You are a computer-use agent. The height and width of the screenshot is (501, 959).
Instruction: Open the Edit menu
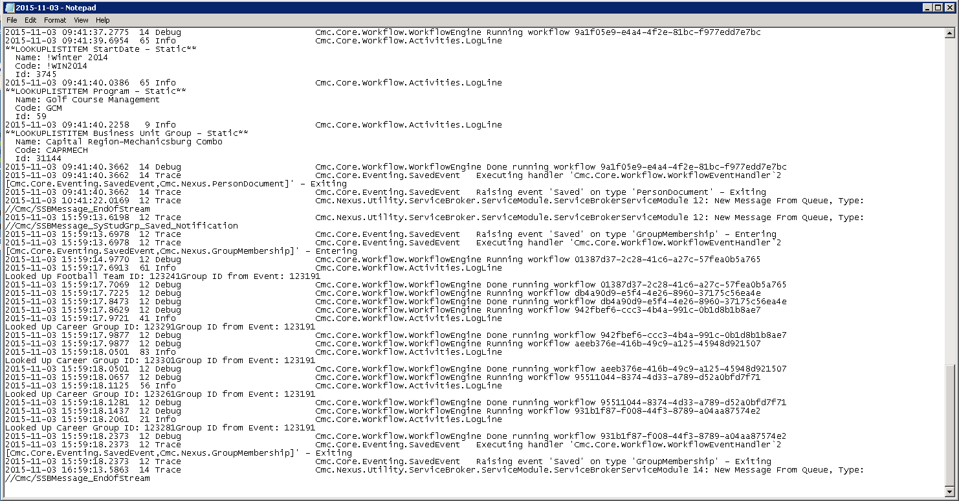tap(30, 20)
